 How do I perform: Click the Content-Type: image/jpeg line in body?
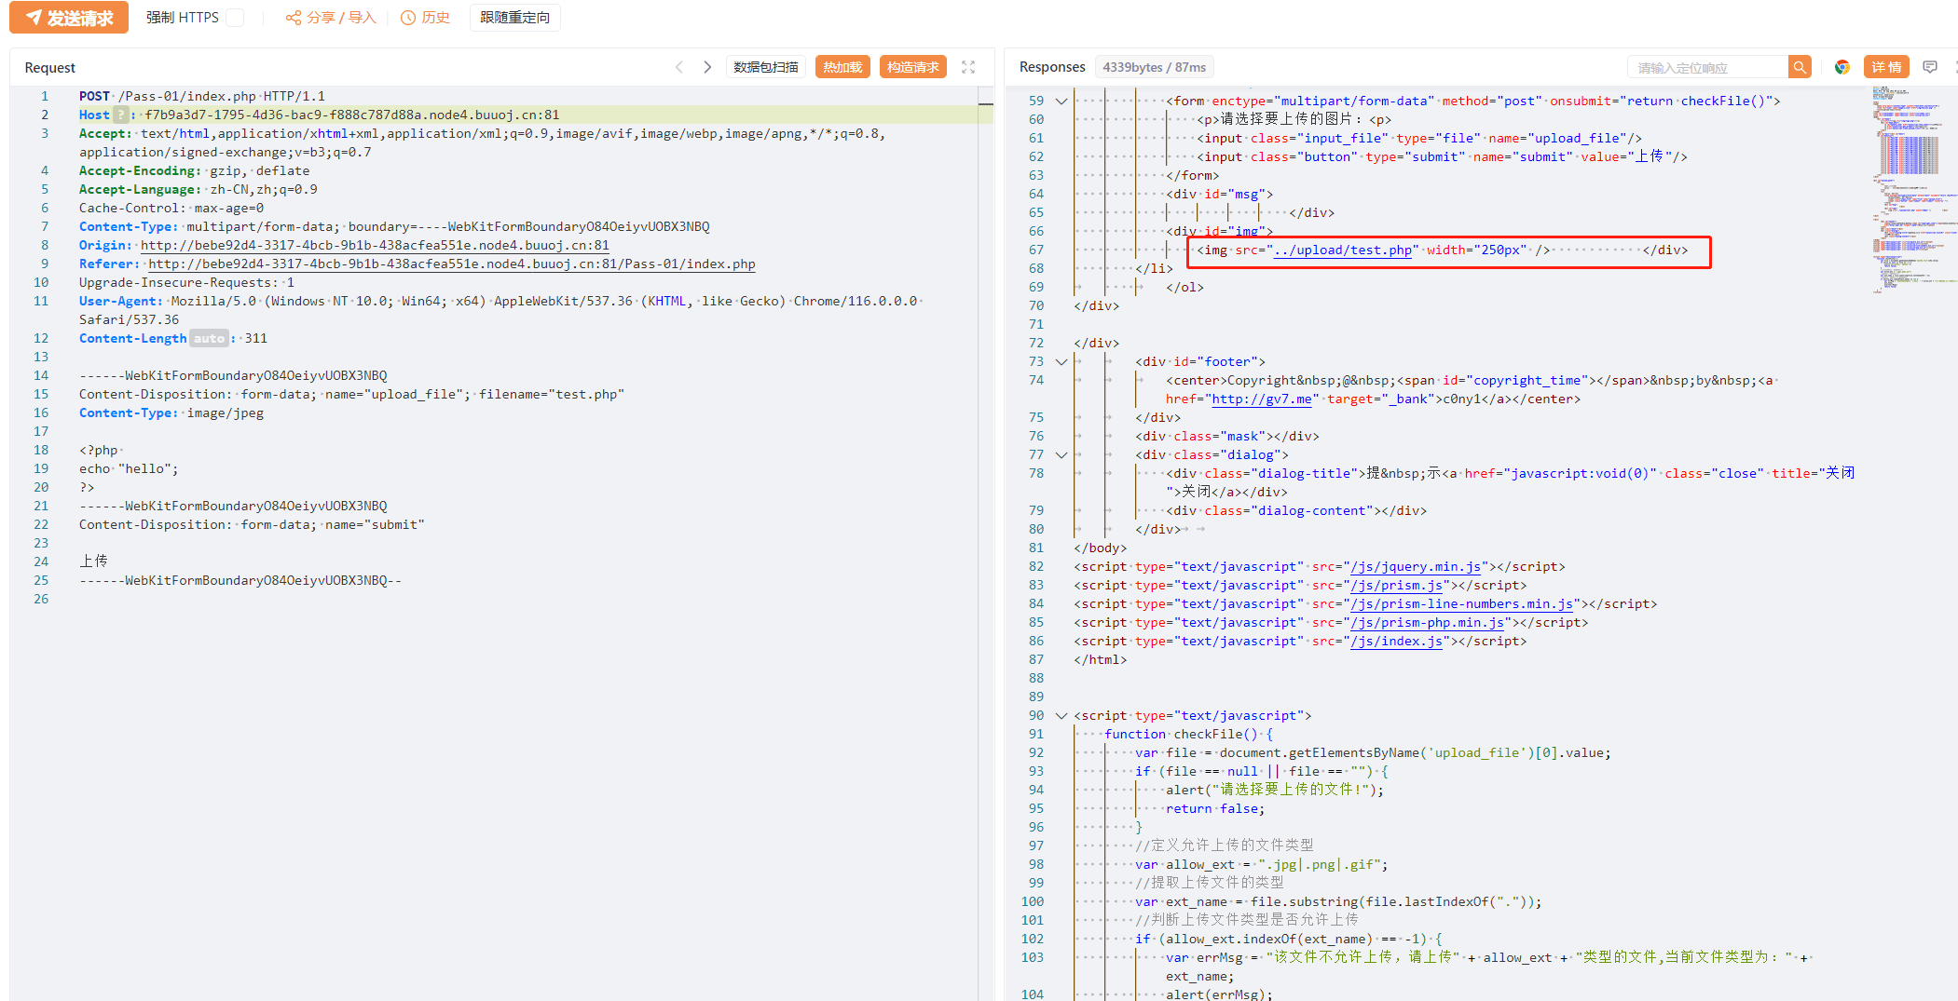tap(171, 413)
